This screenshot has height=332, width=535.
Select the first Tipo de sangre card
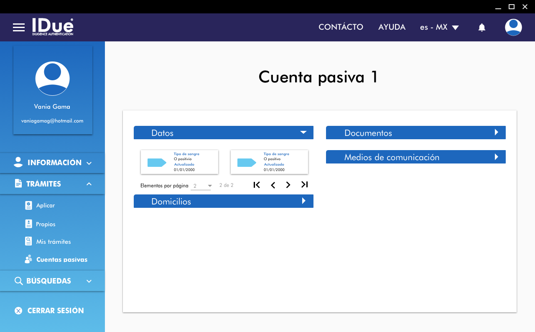click(179, 162)
